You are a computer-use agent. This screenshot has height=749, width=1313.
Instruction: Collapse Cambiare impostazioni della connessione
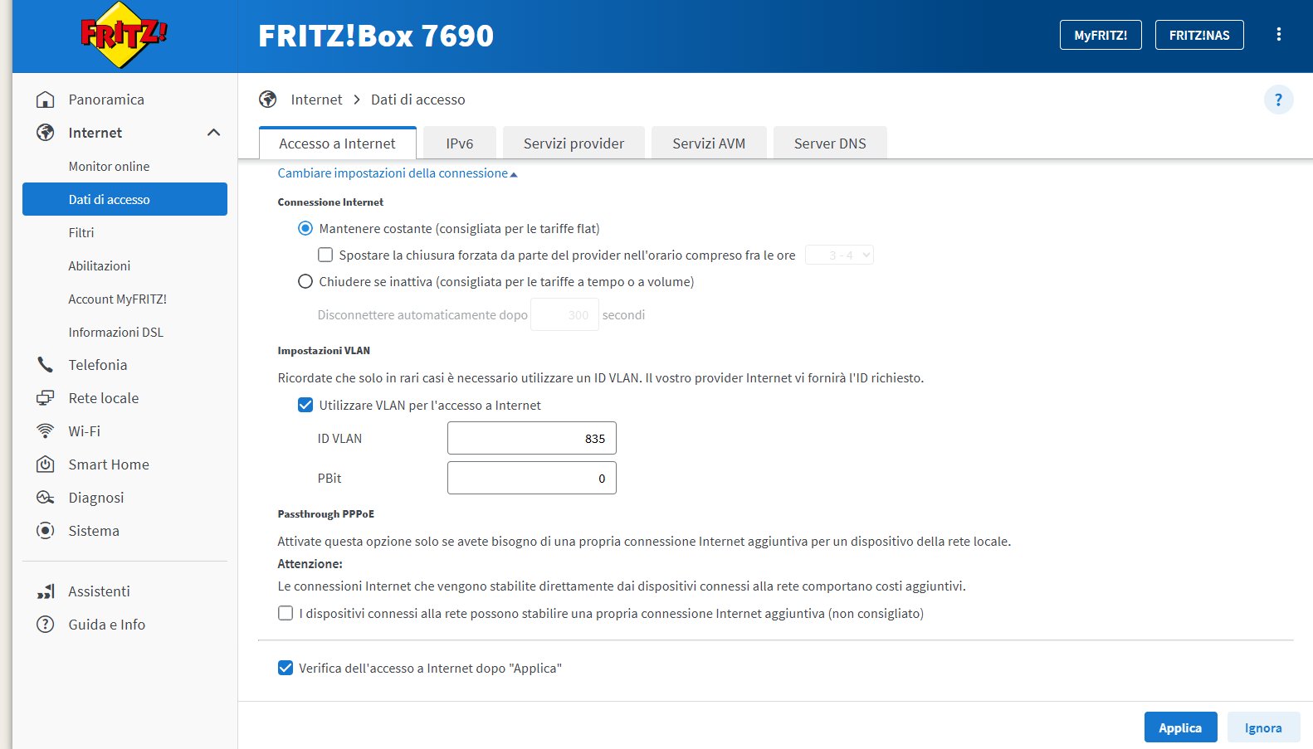398,173
